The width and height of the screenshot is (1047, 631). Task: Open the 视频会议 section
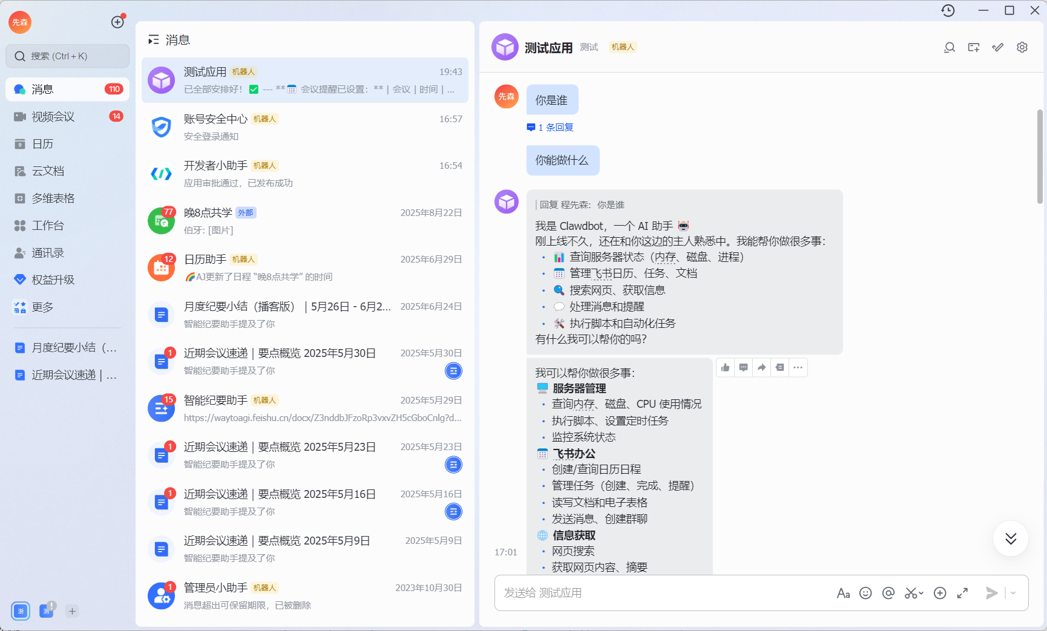point(67,116)
